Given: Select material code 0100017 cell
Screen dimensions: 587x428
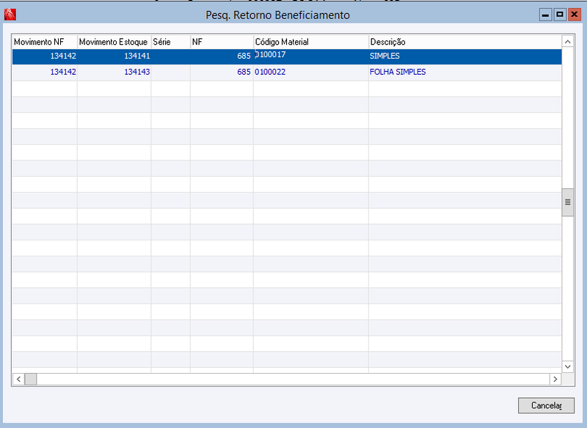Looking at the screenshot, I should [311, 56].
